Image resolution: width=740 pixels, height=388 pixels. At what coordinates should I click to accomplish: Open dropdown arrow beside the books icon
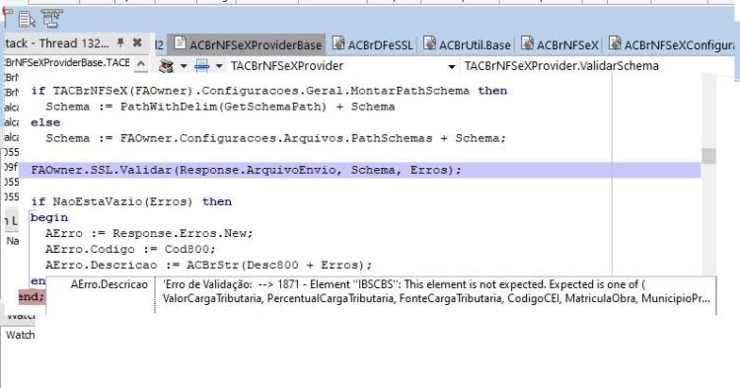184,66
